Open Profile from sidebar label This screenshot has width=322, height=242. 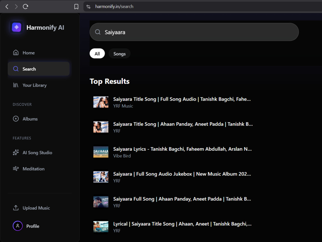pos(33,226)
